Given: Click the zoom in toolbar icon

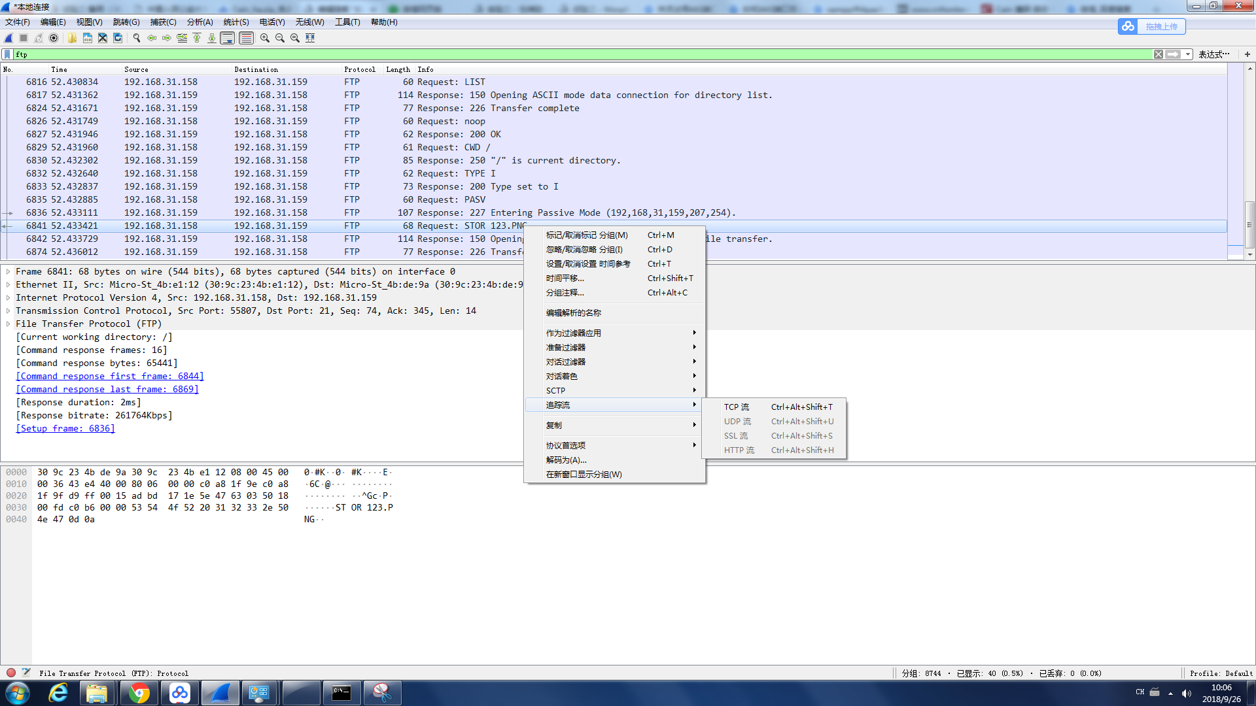Looking at the screenshot, I should coord(264,38).
